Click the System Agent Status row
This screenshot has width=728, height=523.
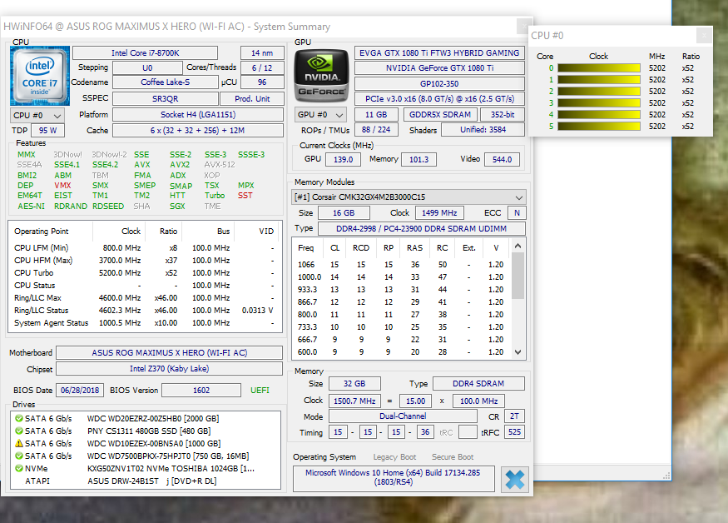[x=145, y=322]
